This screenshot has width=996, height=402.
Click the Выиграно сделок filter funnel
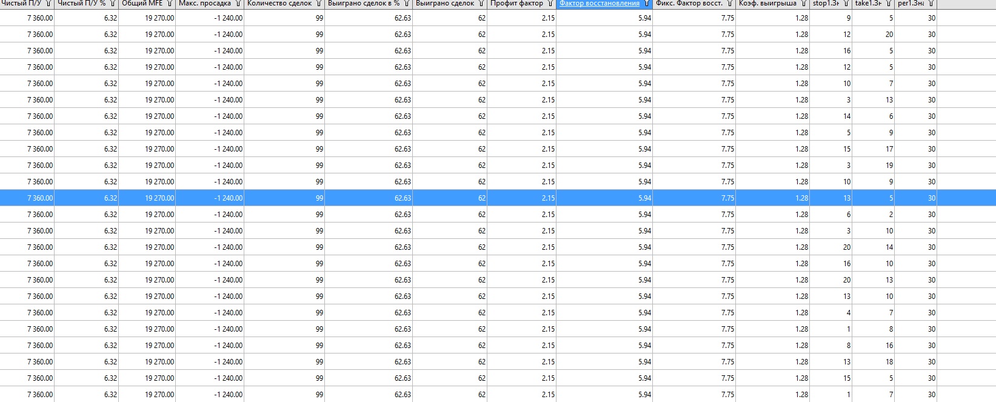(481, 4)
